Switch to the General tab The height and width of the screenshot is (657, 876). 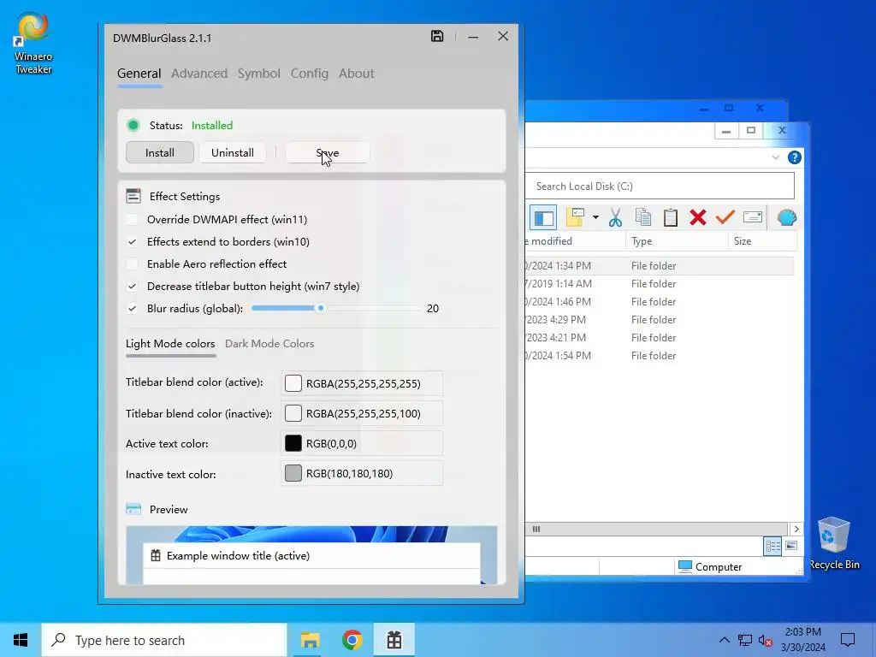tap(139, 74)
